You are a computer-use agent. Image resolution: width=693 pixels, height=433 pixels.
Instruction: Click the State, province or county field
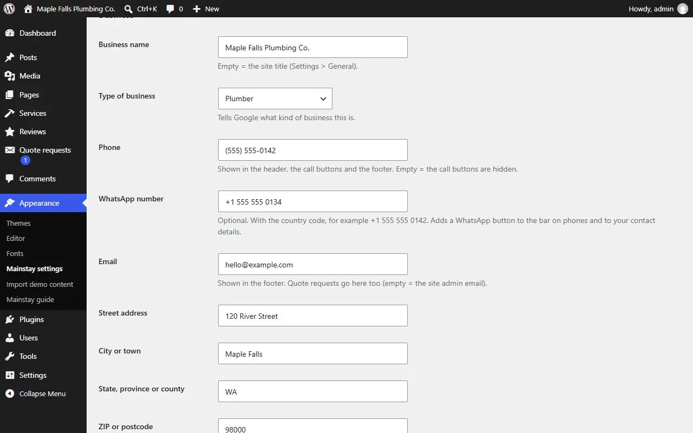tap(313, 391)
